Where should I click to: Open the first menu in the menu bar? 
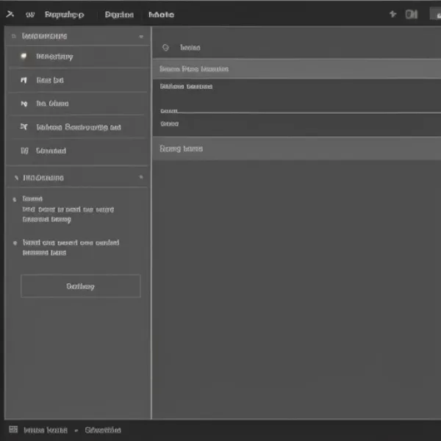point(64,14)
